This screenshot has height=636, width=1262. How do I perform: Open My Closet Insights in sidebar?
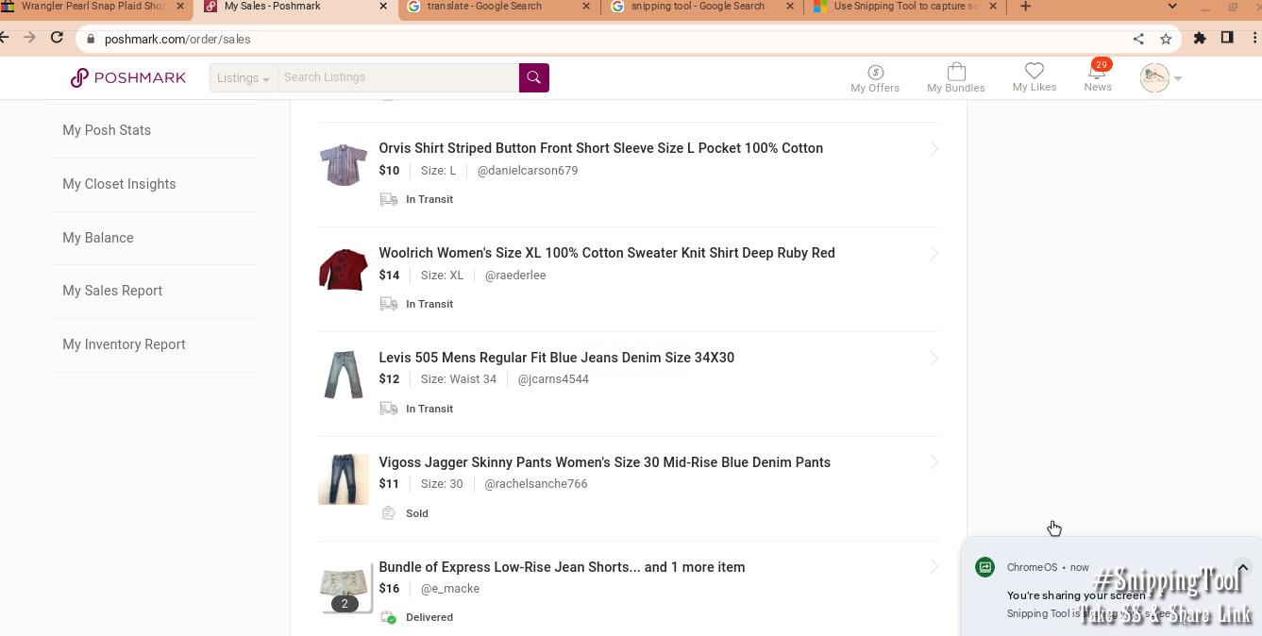click(x=119, y=184)
